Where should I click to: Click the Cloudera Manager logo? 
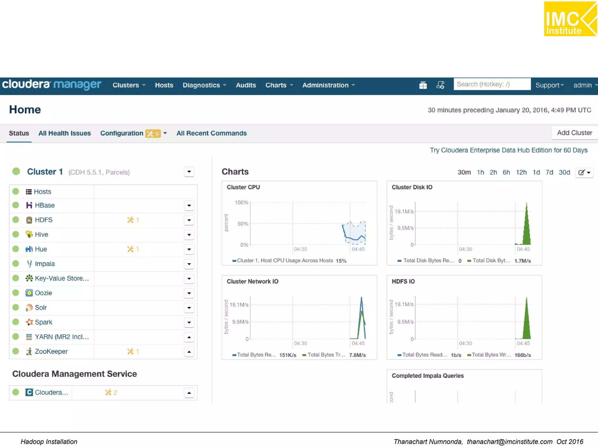coord(52,85)
